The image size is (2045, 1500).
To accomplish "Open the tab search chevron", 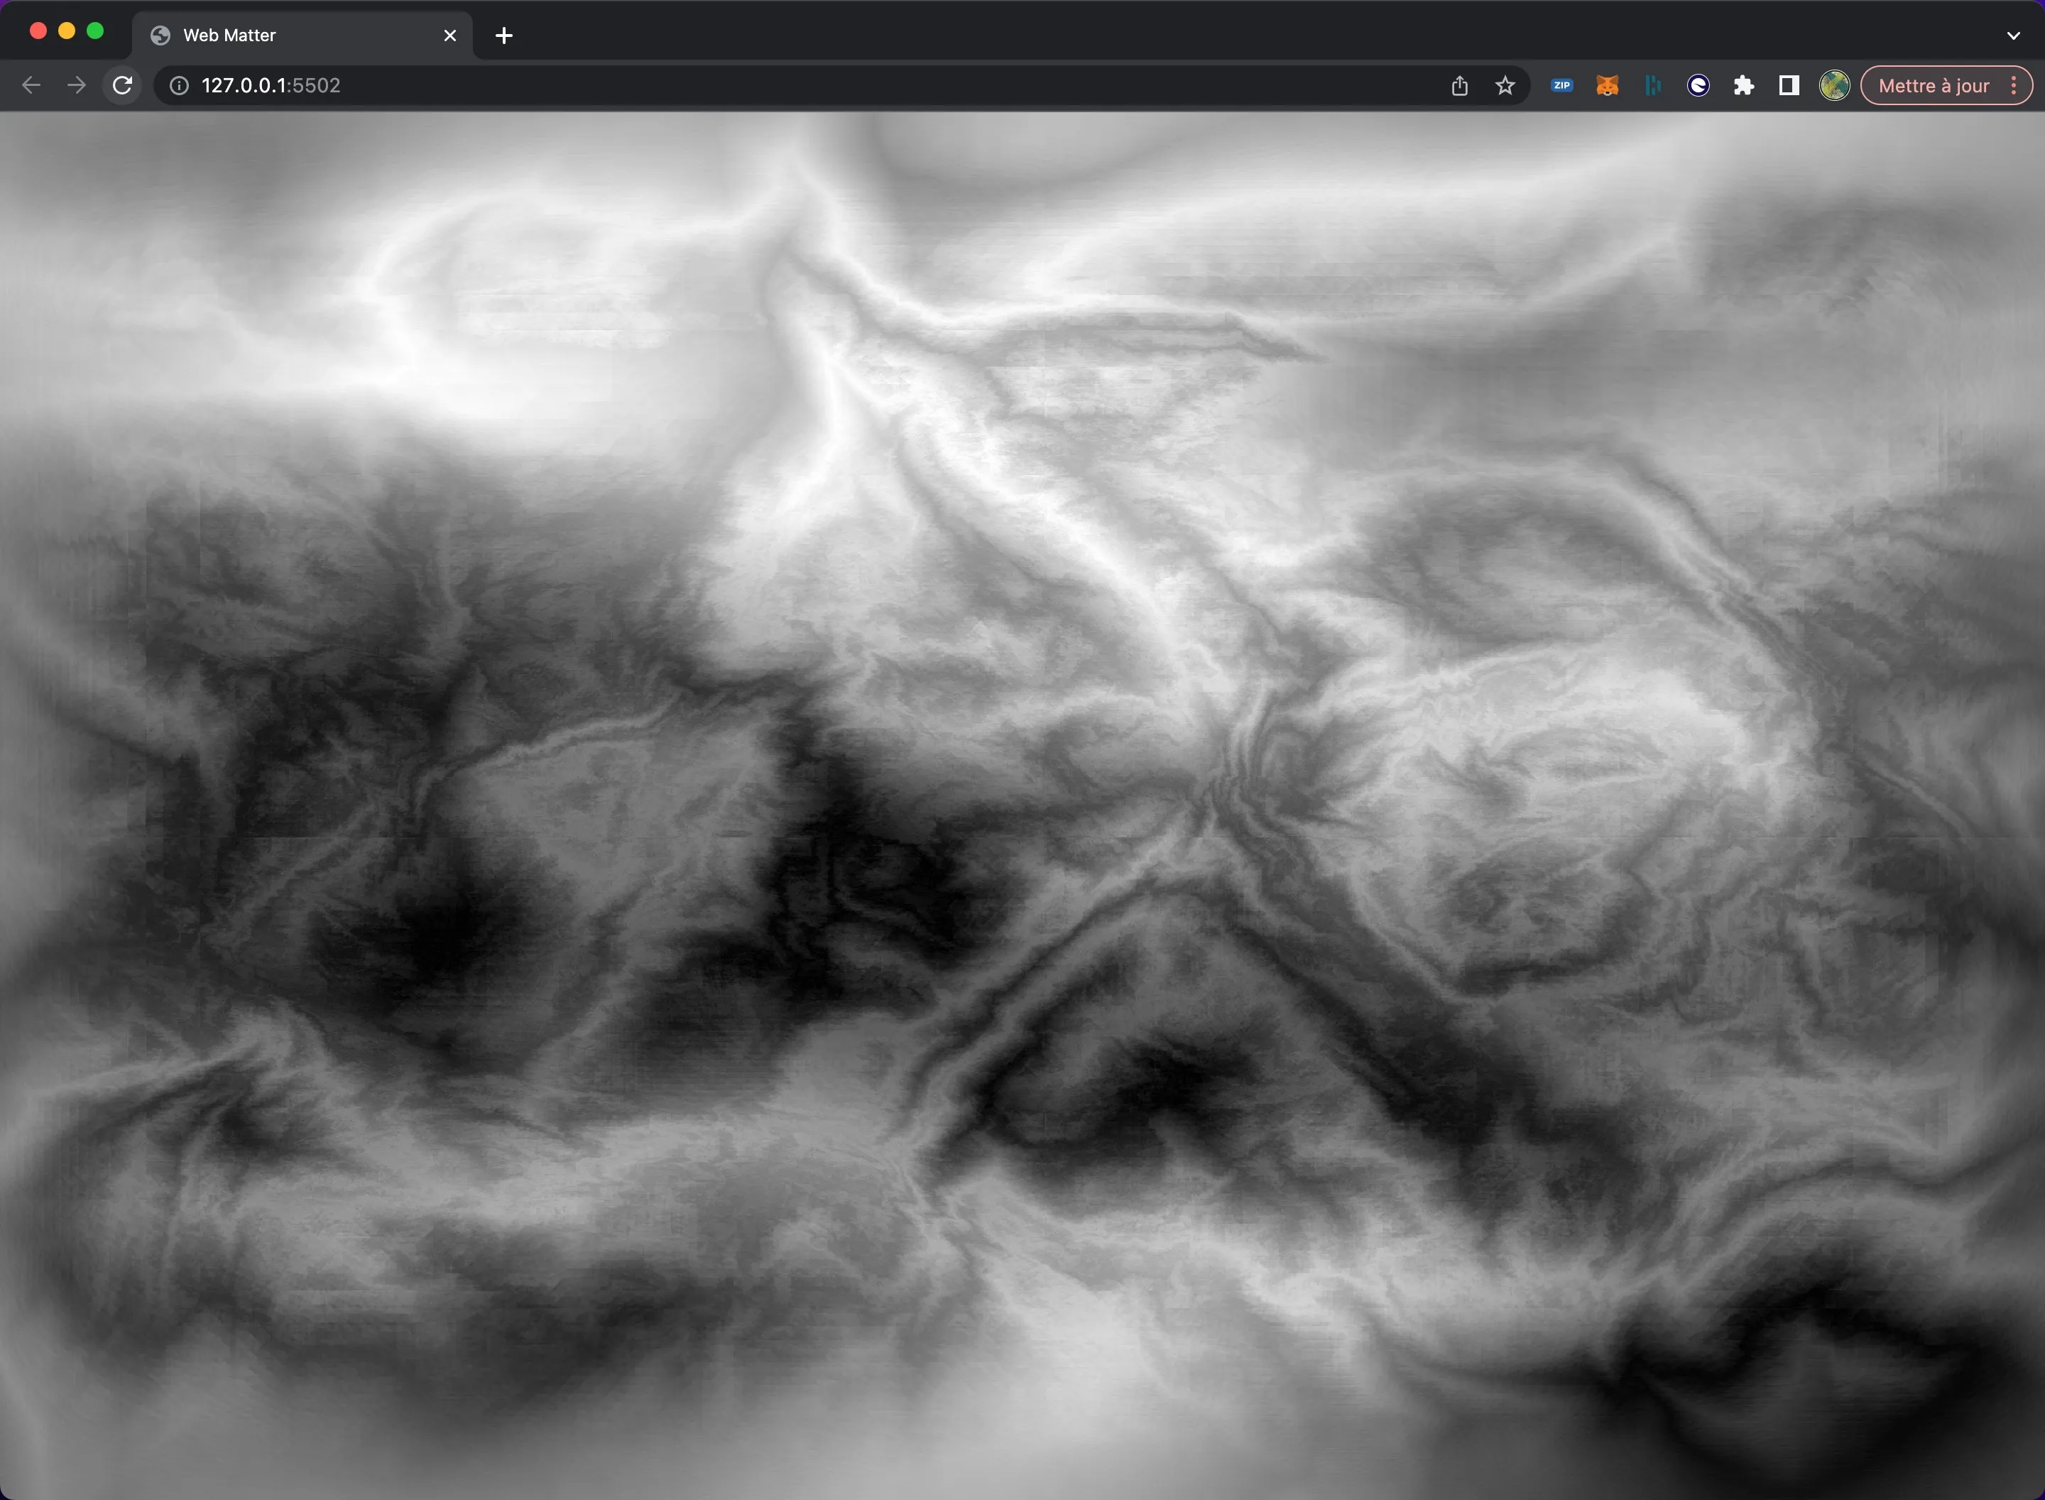I will click(x=2014, y=36).
